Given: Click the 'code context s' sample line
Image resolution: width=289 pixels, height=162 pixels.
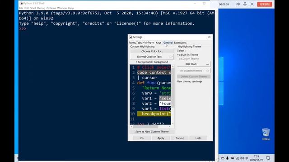Looking at the screenshot, I should 154,72.
